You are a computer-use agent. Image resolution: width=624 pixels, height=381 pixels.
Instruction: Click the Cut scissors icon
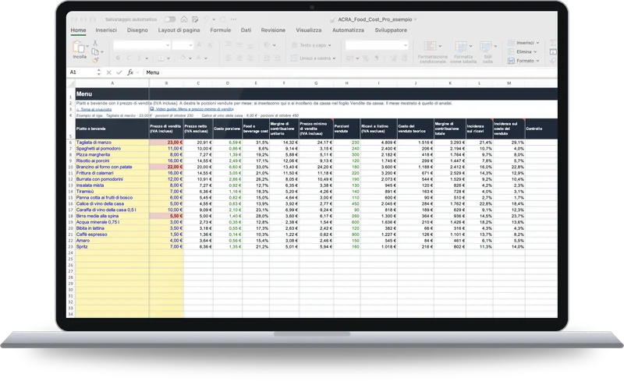coord(95,43)
